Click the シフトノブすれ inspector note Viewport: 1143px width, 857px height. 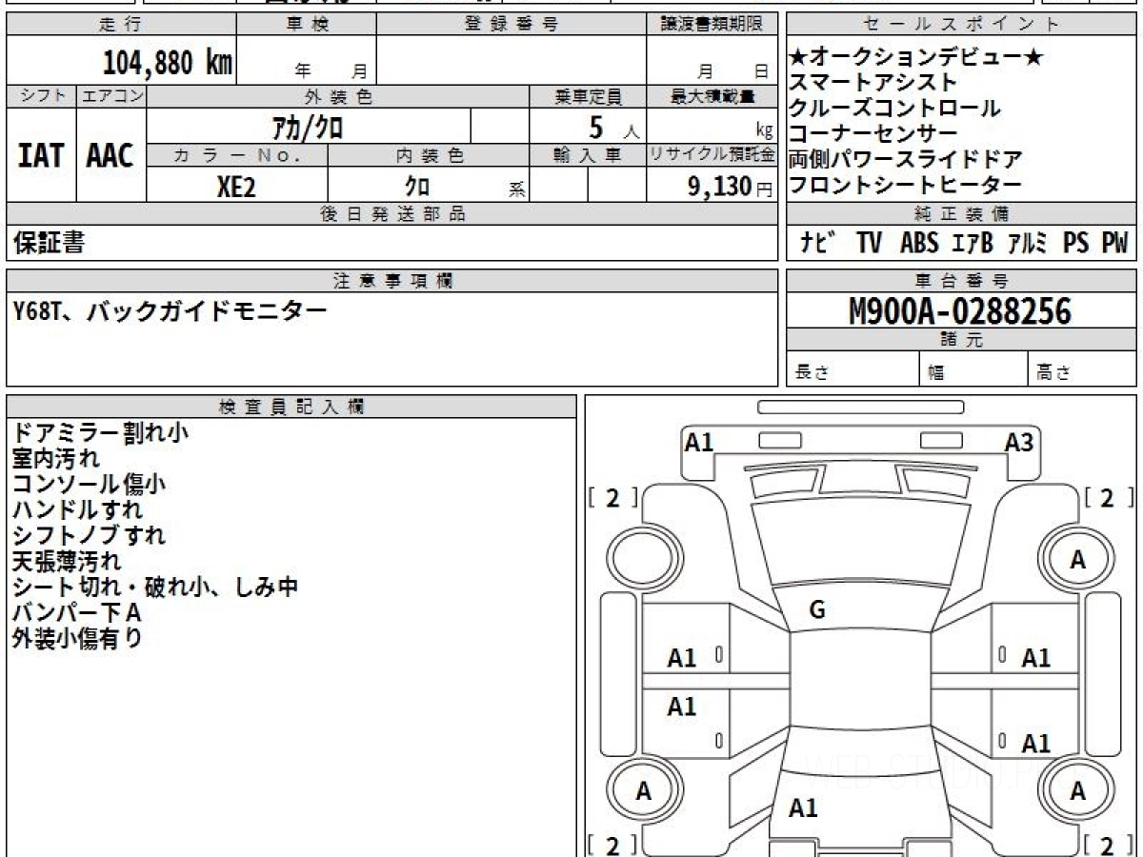pos(89,536)
